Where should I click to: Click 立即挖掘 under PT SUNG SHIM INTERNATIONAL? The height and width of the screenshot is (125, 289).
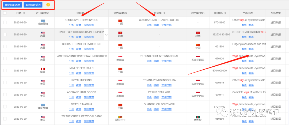coord(166,61)
